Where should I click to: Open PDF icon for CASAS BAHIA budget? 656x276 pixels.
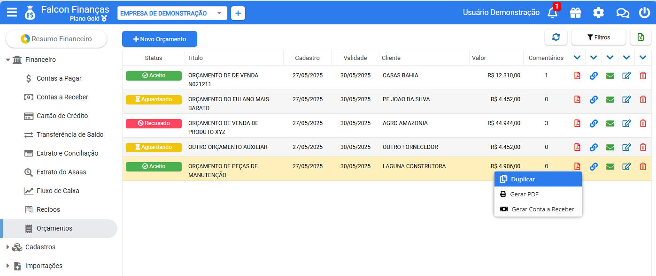[x=577, y=75]
